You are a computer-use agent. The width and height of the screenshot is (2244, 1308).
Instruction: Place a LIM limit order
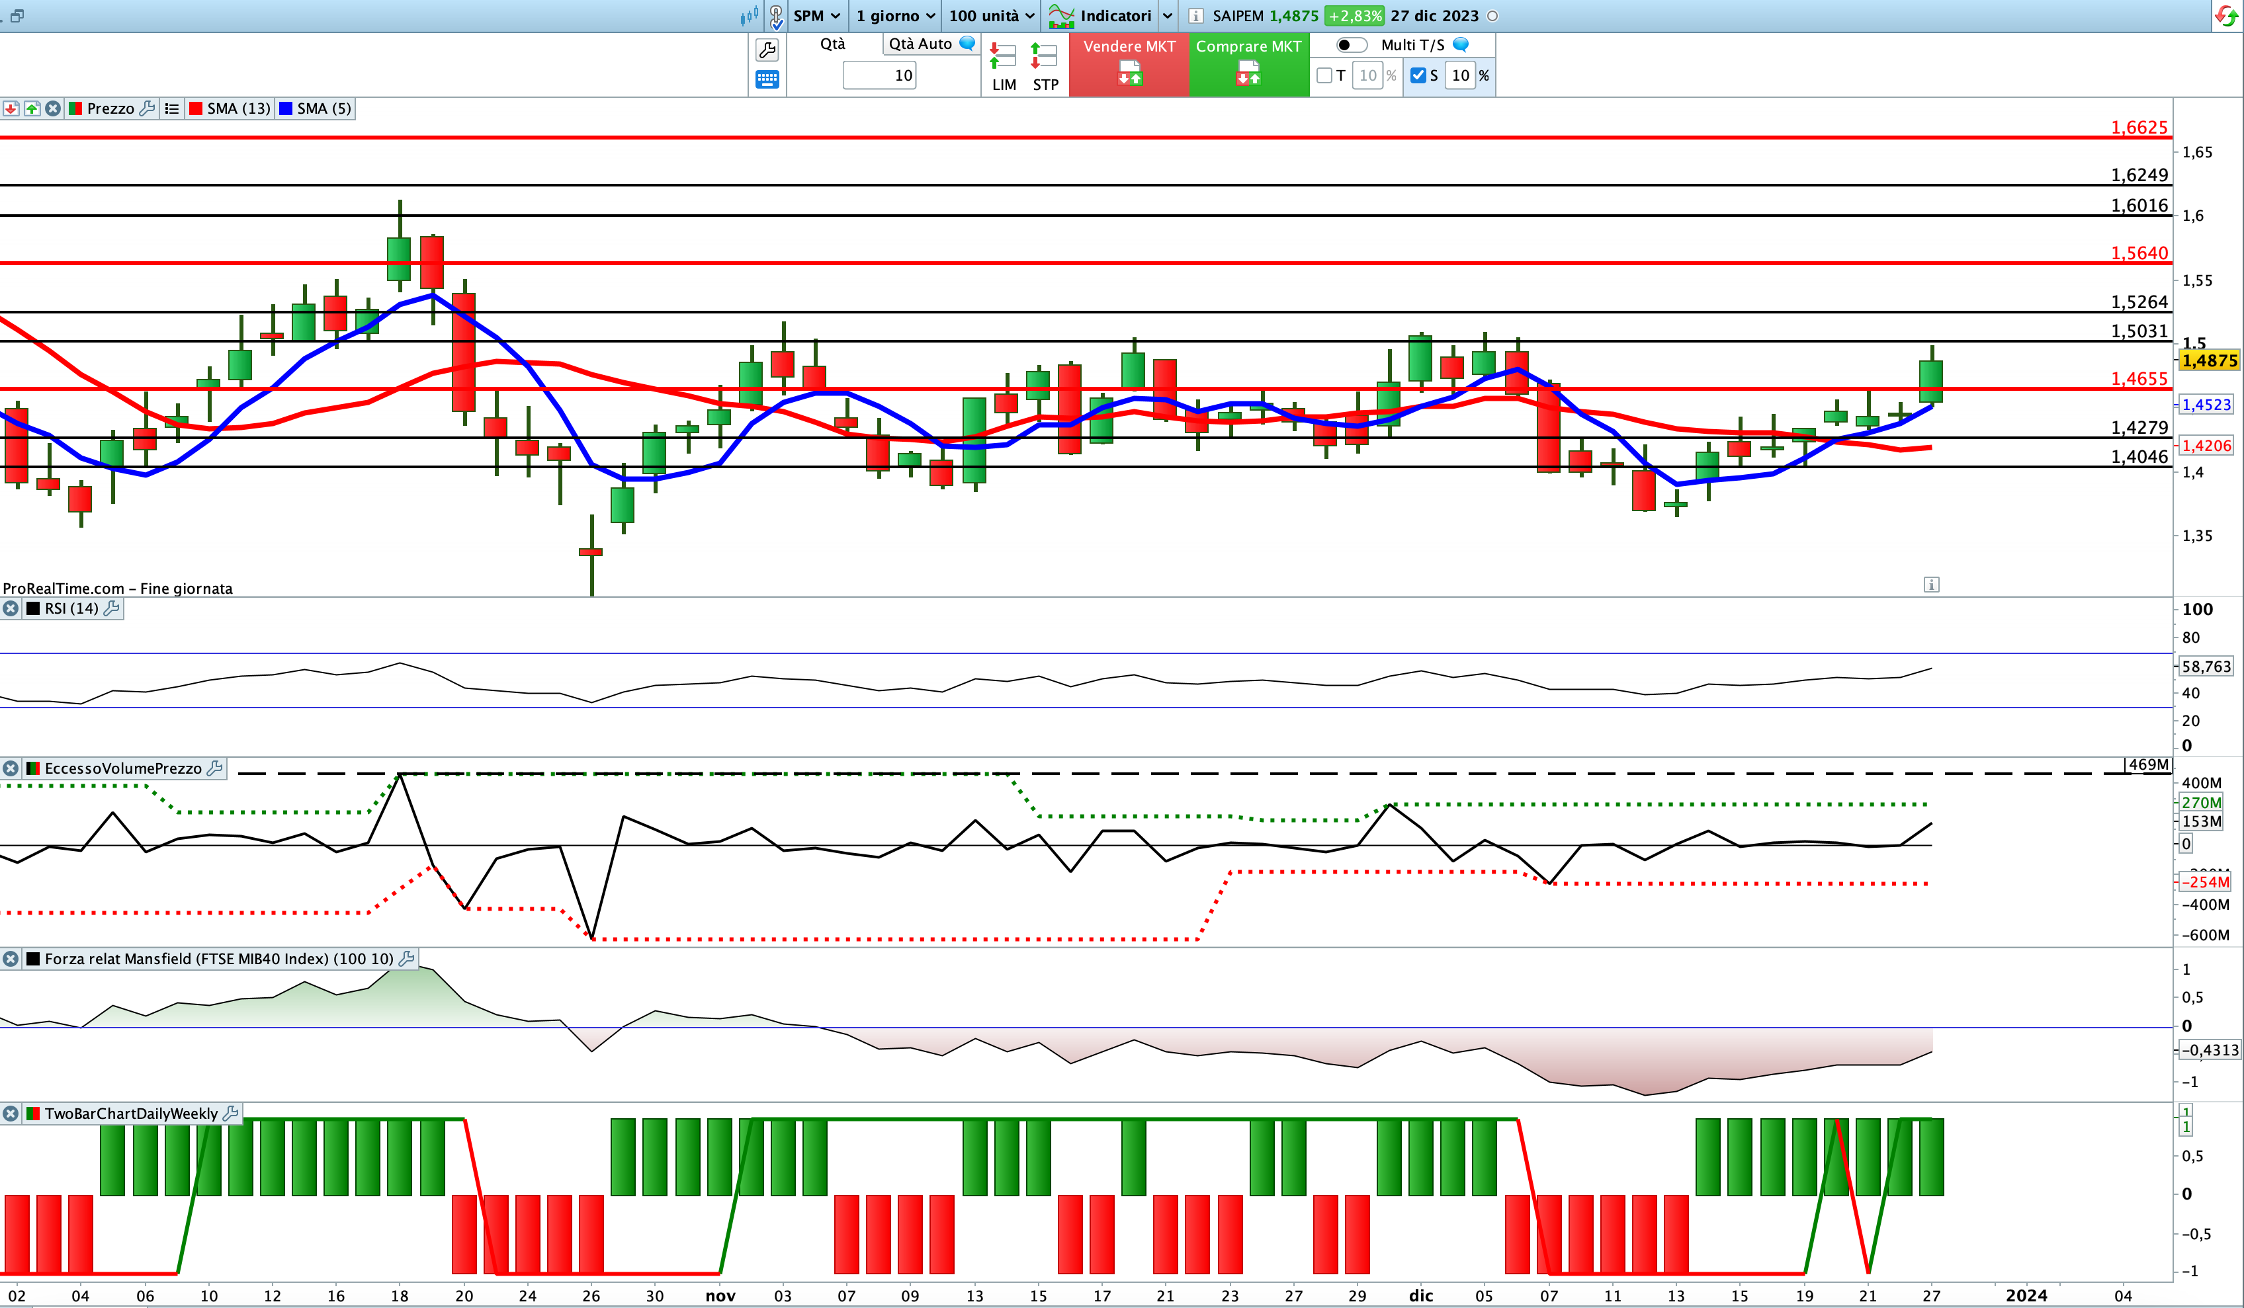pyautogui.click(x=1004, y=67)
